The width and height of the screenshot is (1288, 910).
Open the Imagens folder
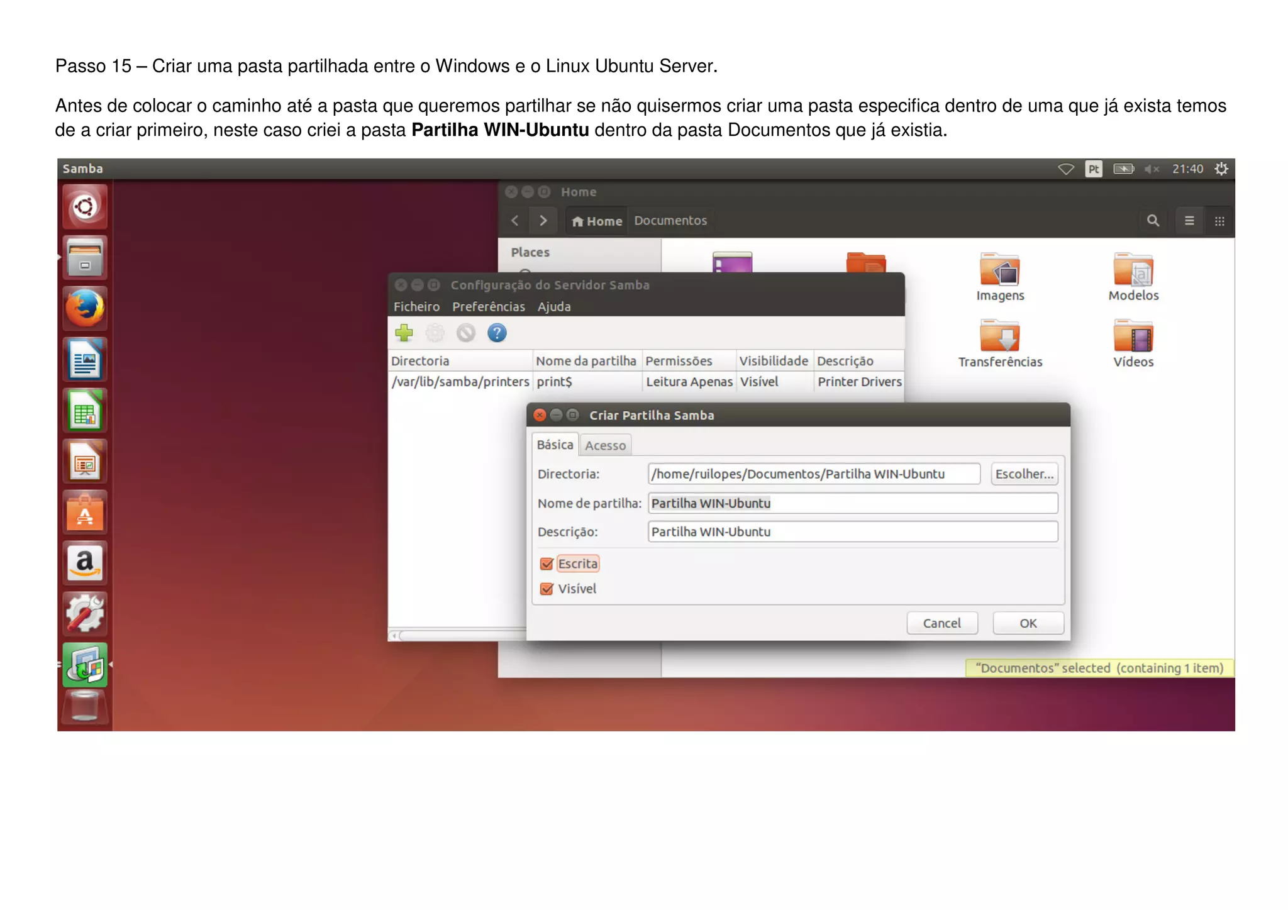1000,277
